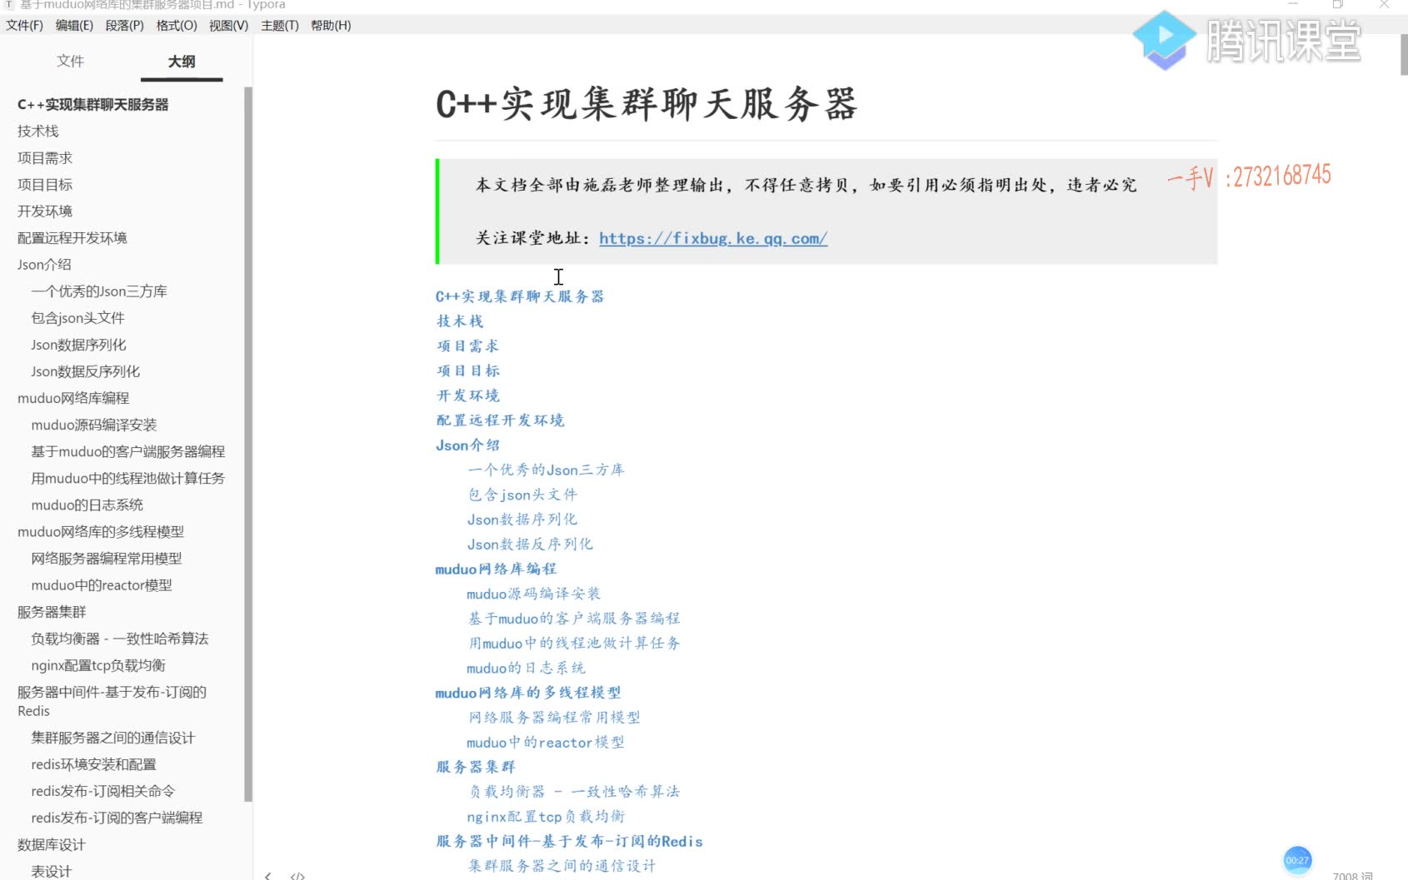1408x880 pixels.
Task: Jump to 项目目标 in outline
Action: coord(45,184)
